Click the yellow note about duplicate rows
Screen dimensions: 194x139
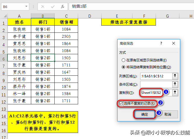pyautogui.click(x=43, y=122)
